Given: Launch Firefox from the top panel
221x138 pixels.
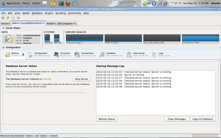Looking at the screenshot, I should click(x=68, y=3).
